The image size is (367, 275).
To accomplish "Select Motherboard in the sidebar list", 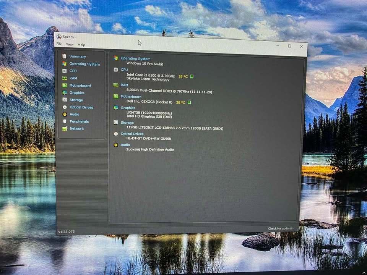I will tap(80, 86).
